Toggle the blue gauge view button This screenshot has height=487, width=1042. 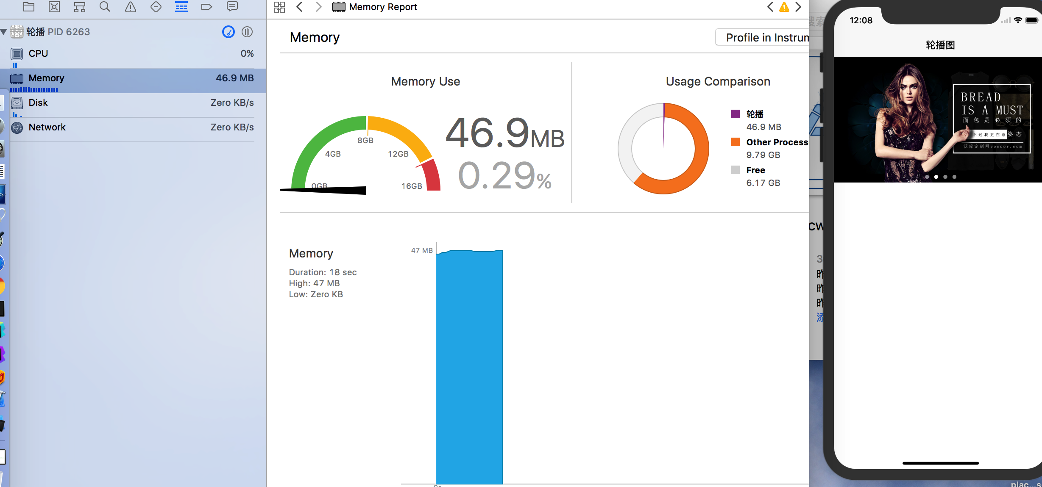(228, 32)
